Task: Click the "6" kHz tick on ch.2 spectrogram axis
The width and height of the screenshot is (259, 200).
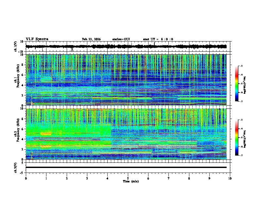Action: coord(23,129)
